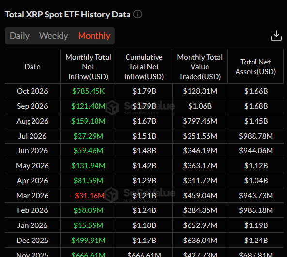Click the $797.46M value traded cell
The height and width of the screenshot is (257, 287).
click(200, 121)
